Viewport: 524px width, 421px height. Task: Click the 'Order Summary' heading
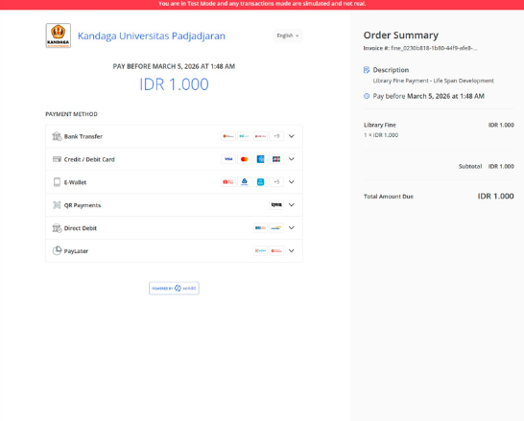tap(401, 35)
